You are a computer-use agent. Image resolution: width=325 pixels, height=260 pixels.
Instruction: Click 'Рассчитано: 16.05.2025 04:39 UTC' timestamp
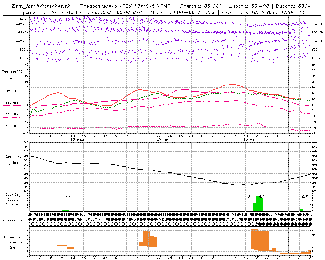pos(263,12)
